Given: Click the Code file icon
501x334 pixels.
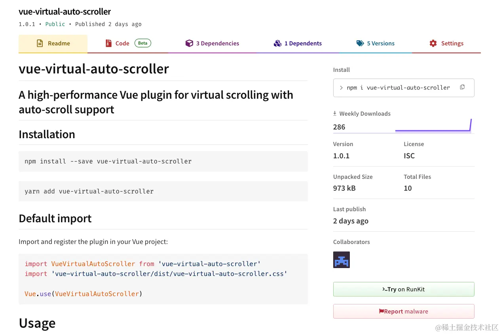Looking at the screenshot, I should tap(108, 43).
